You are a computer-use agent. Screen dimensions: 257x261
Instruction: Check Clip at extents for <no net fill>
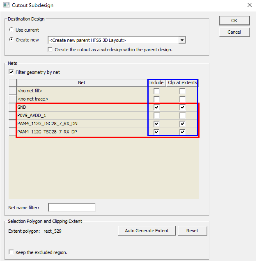tap(182, 91)
